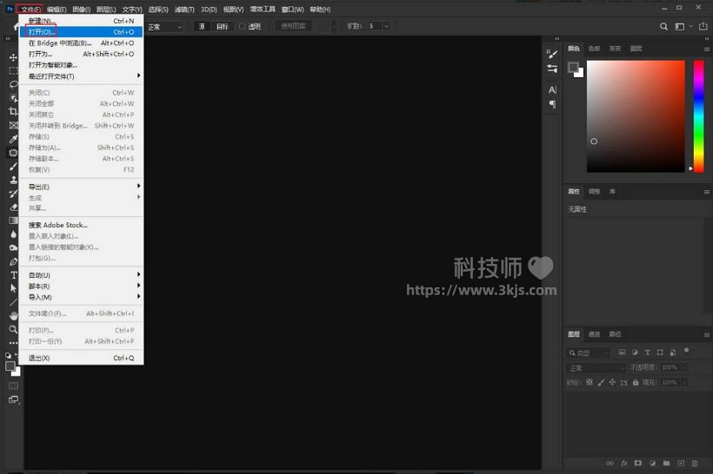
Task: Click the delete layer trash icon
Action: pos(695,463)
